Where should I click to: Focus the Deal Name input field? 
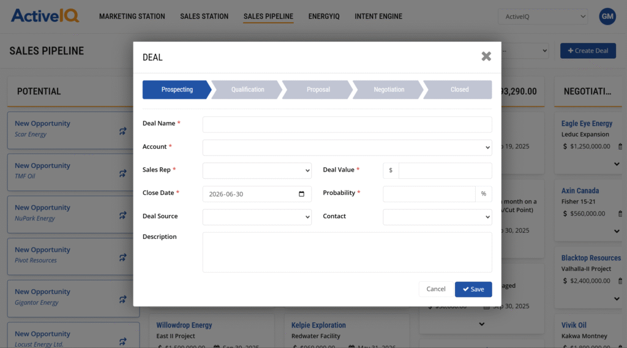click(347, 124)
